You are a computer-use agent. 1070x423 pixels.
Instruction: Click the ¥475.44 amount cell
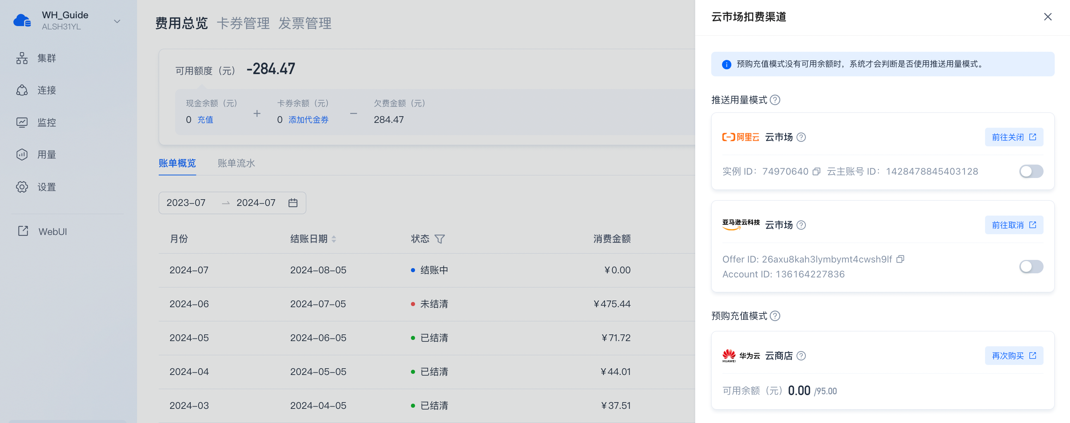[612, 304]
